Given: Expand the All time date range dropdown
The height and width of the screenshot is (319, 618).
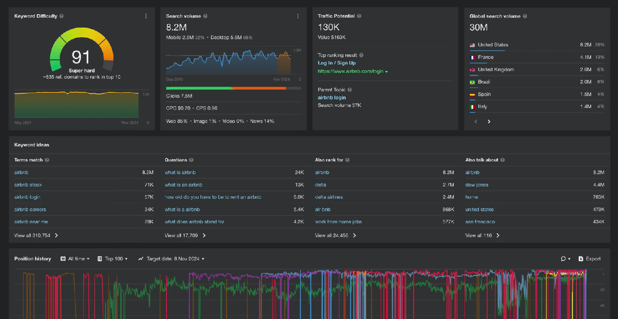Looking at the screenshot, I should (75, 258).
